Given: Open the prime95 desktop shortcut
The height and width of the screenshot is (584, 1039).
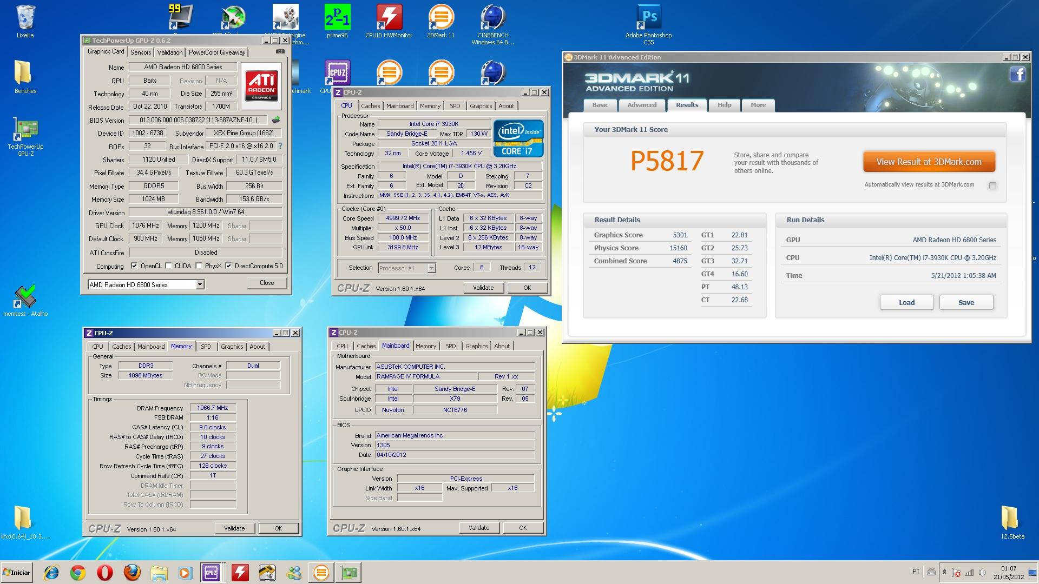Looking at the screenshot, I should pos(337,22).
